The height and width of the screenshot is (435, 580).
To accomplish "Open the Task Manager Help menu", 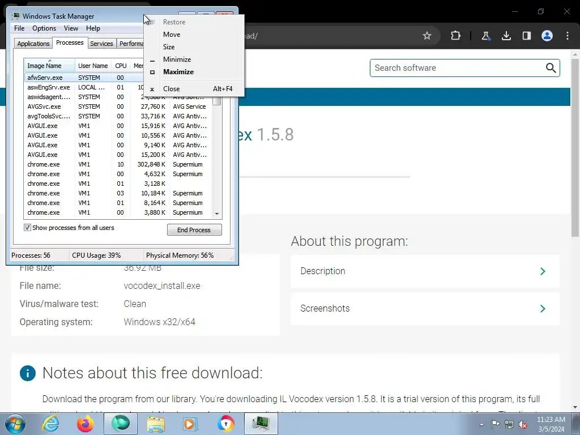I will 93,28.
